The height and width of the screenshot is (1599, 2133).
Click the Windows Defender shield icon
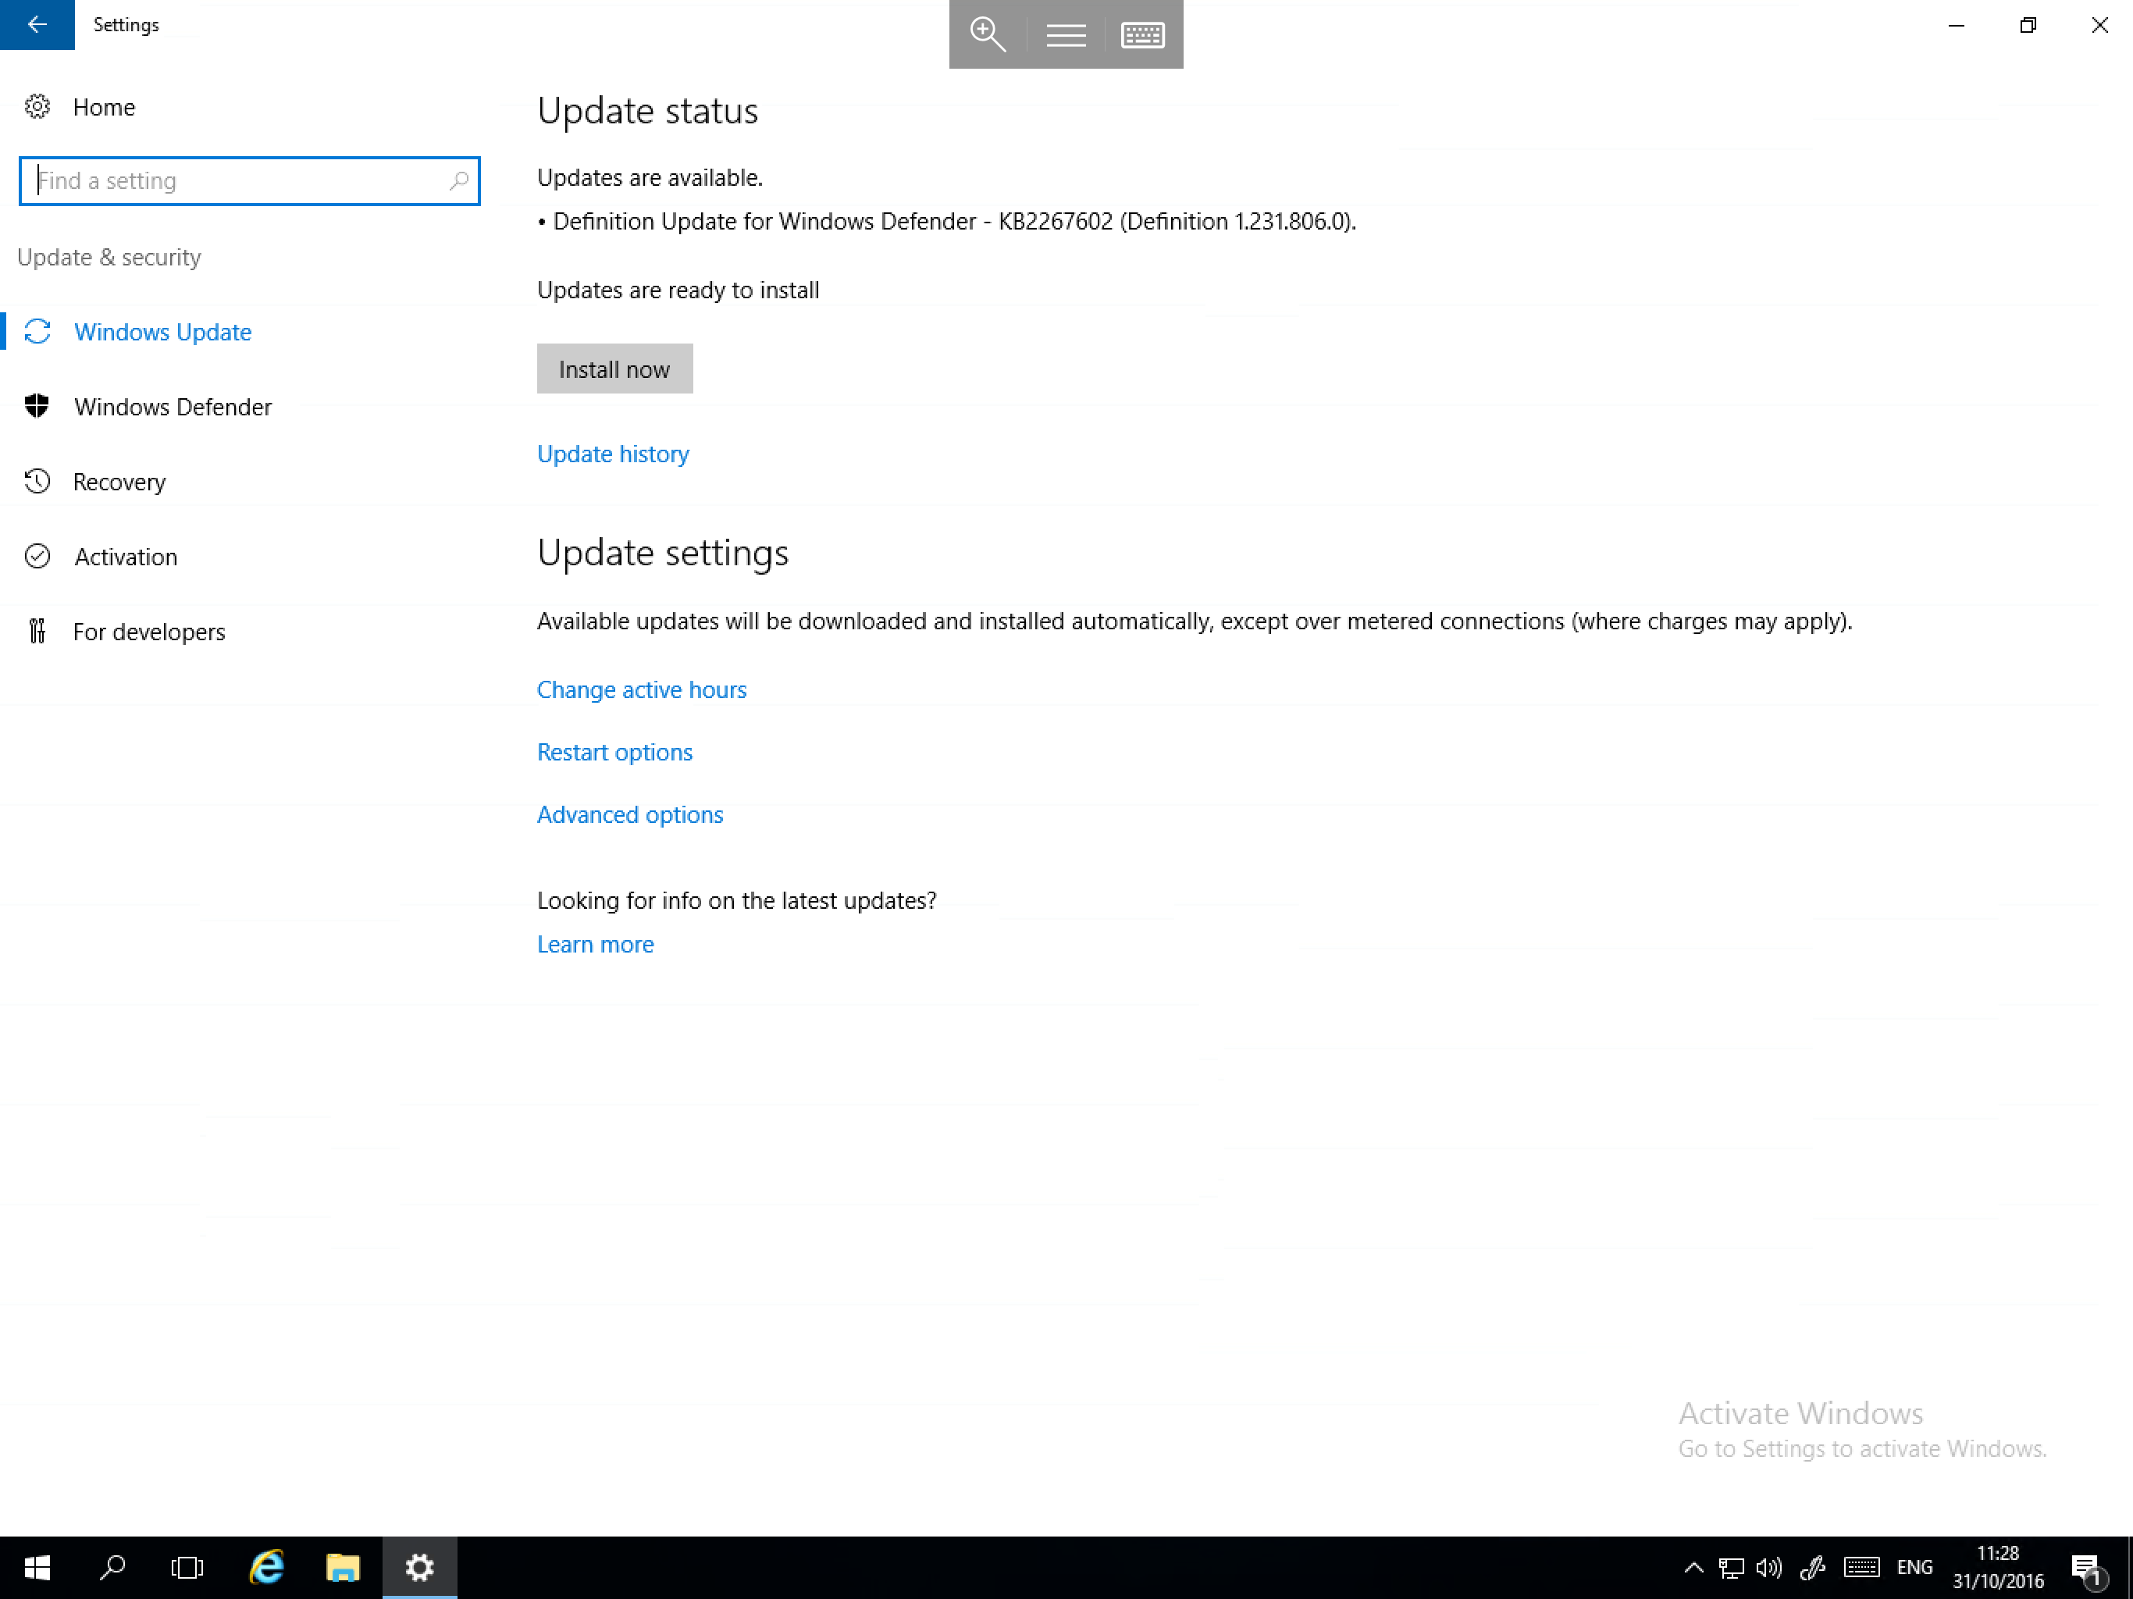pos(37,406)
